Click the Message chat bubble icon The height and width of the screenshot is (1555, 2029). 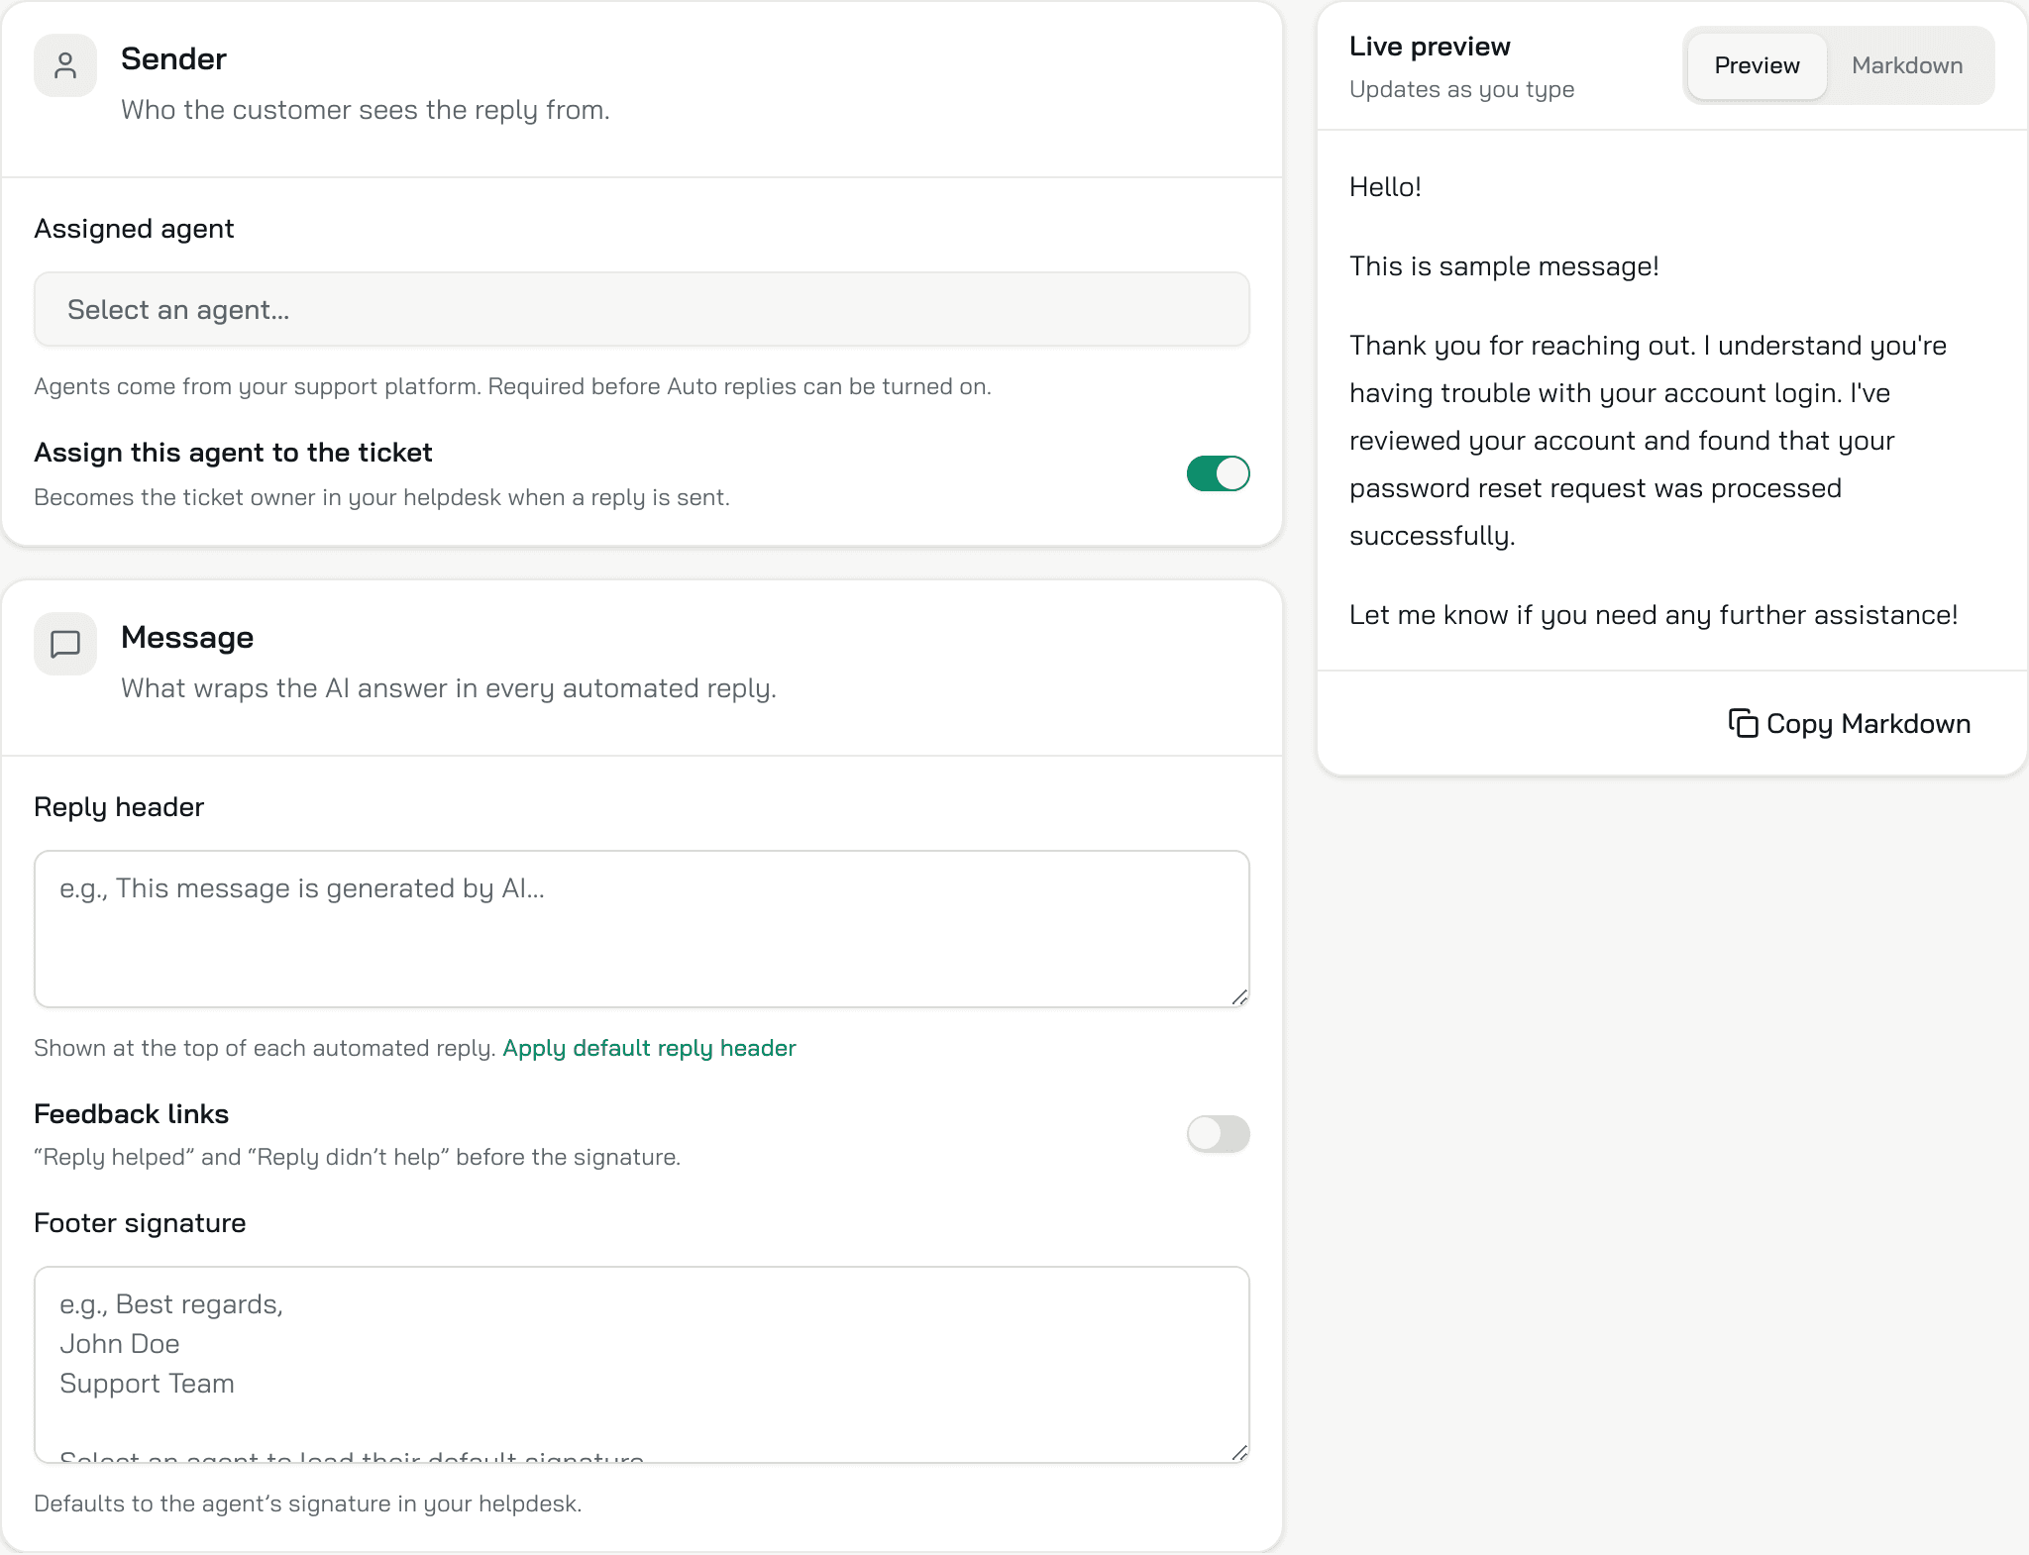point(65,644)
